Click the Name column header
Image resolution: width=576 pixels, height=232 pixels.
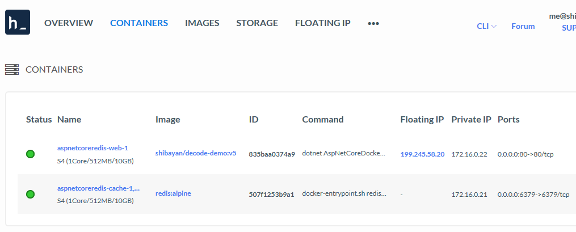click(69, 120)
